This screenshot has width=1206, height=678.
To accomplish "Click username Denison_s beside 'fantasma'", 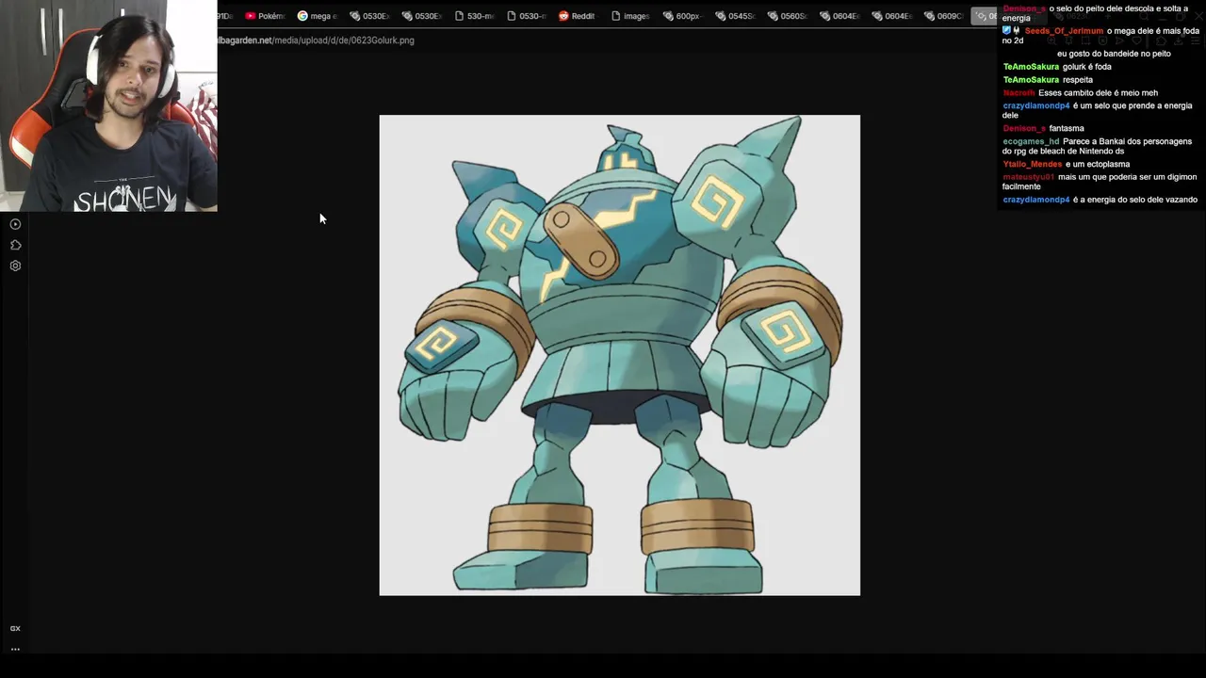I will 1024,128.
